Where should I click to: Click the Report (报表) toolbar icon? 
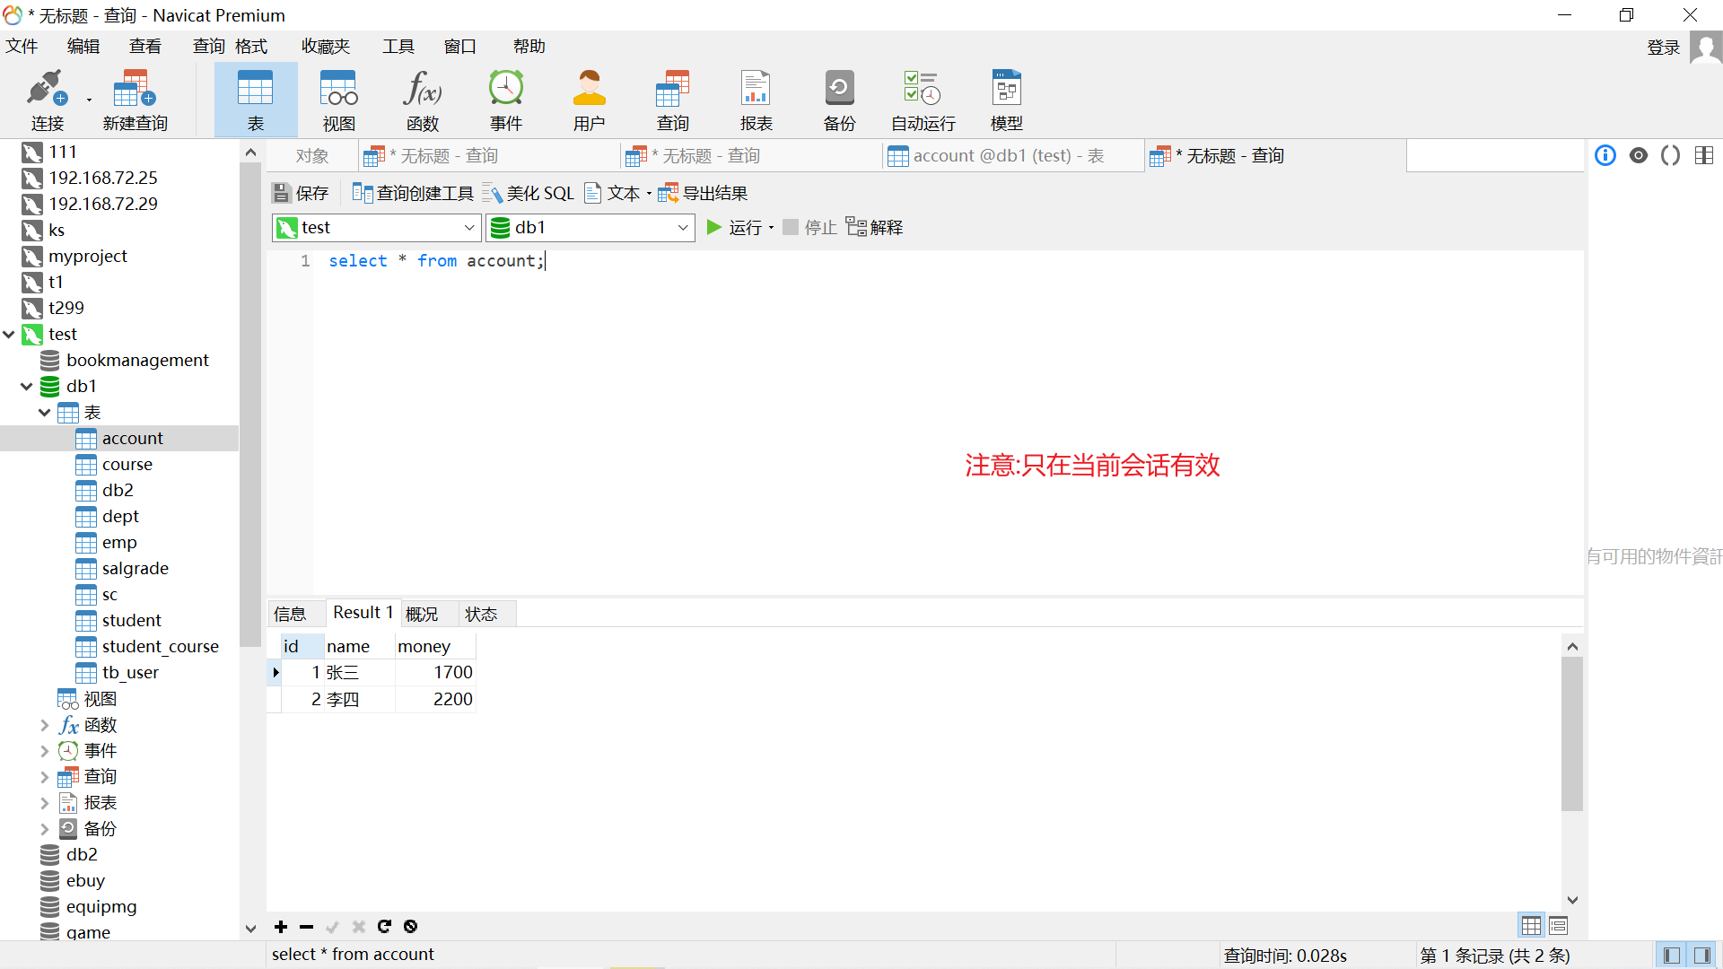tap(756, 100)
